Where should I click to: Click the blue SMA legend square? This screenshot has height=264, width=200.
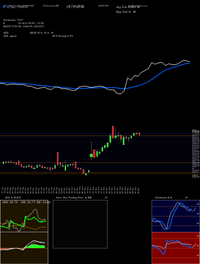click(4, 7)
